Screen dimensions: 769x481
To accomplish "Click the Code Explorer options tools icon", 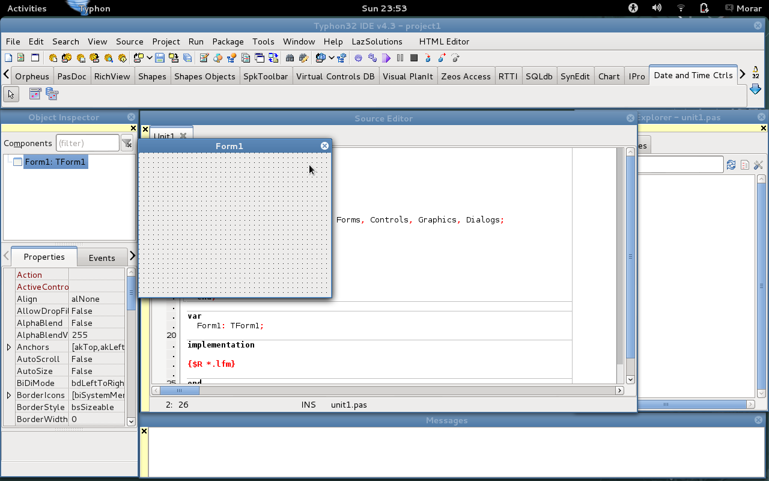I will tap(758, 165).
